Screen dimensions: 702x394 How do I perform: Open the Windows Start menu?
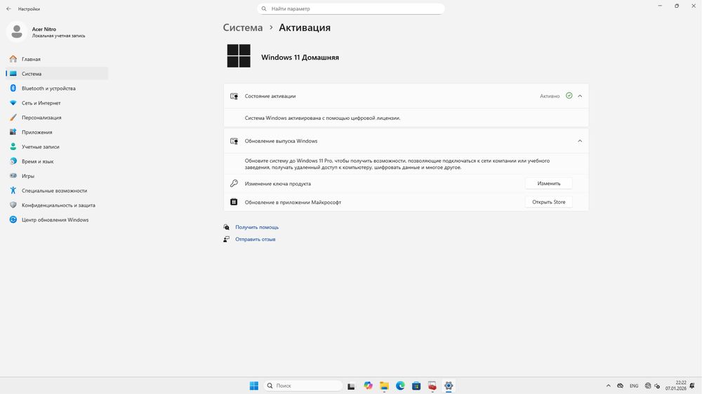[x=254, y=386]
